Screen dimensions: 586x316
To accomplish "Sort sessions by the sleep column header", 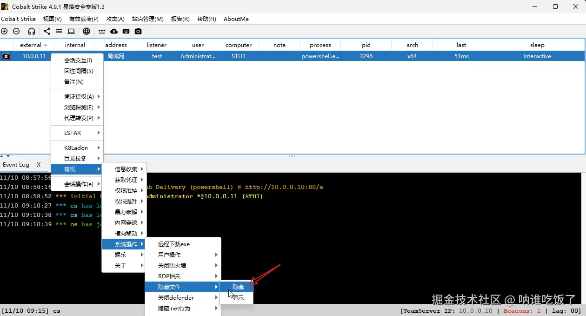I will click(x=537, y=45).
